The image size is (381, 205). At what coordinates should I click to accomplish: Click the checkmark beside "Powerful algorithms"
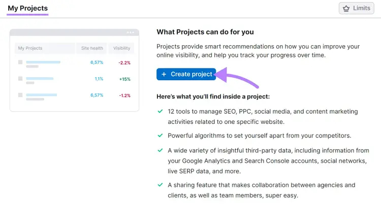(x=160, y=135)
